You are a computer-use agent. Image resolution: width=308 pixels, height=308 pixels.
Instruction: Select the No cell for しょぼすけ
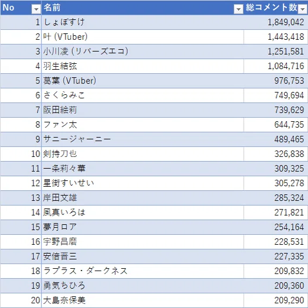[x=20, y=22]
